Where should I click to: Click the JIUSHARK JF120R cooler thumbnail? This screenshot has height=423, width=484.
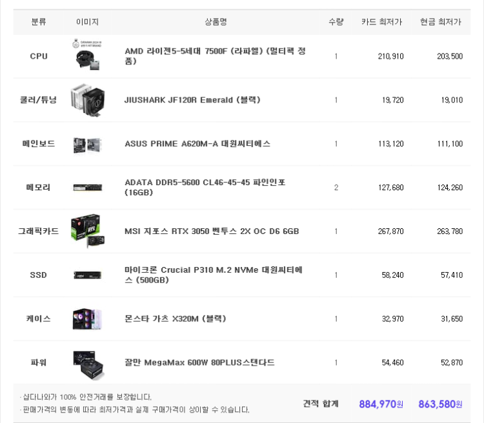pos(87,100)
